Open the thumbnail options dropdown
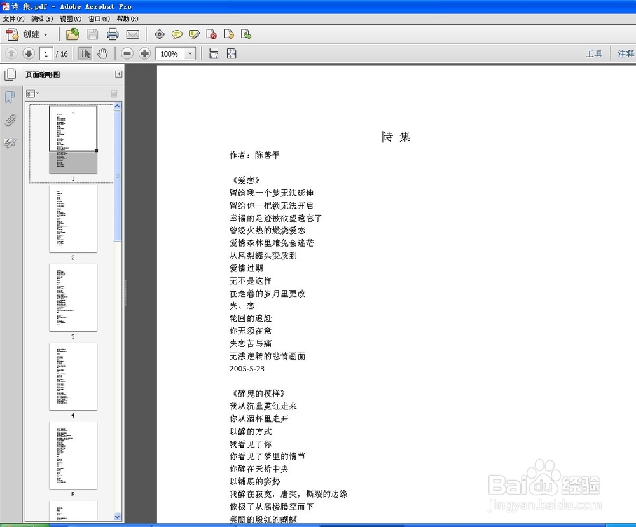 click(x=32, y=93)
